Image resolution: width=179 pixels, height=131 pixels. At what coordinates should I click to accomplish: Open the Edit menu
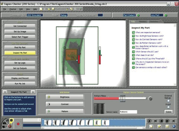coord(21,9)
